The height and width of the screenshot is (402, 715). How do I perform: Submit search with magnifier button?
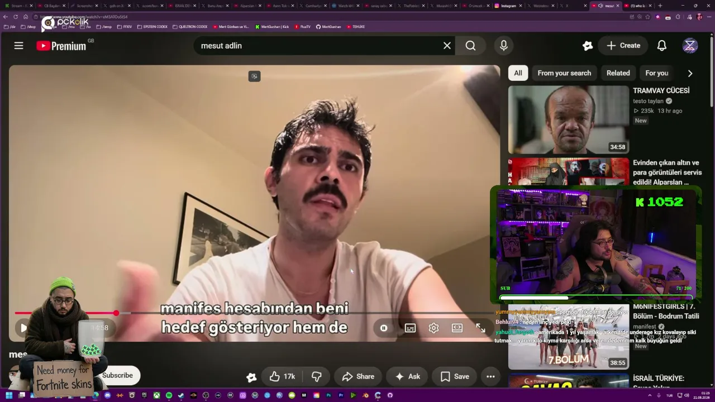[x=470, y=46]
